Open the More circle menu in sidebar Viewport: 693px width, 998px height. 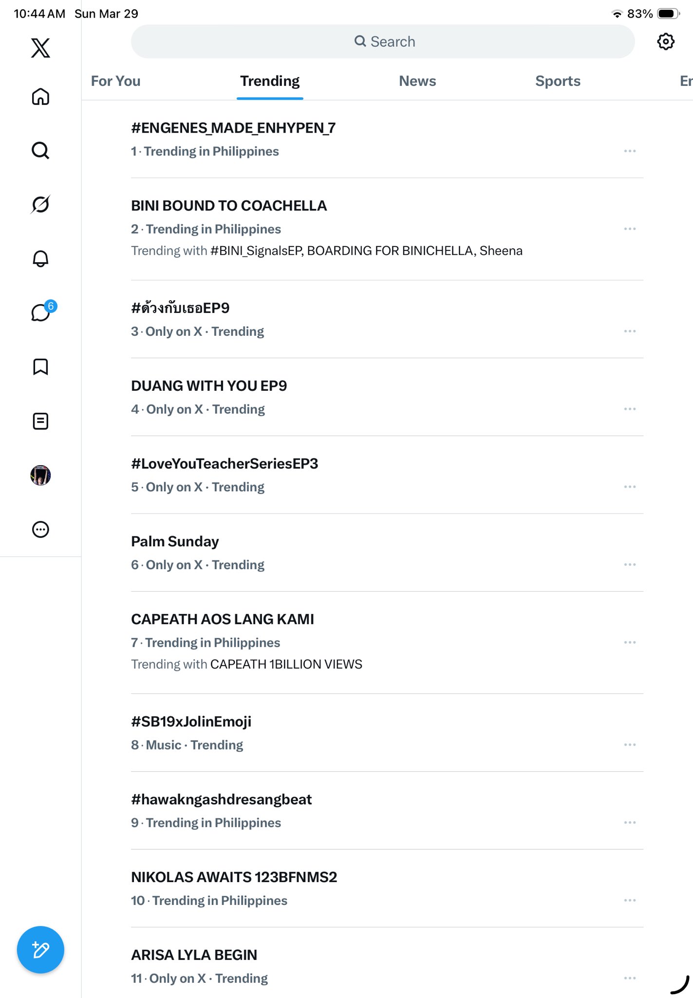coord(40,529)
